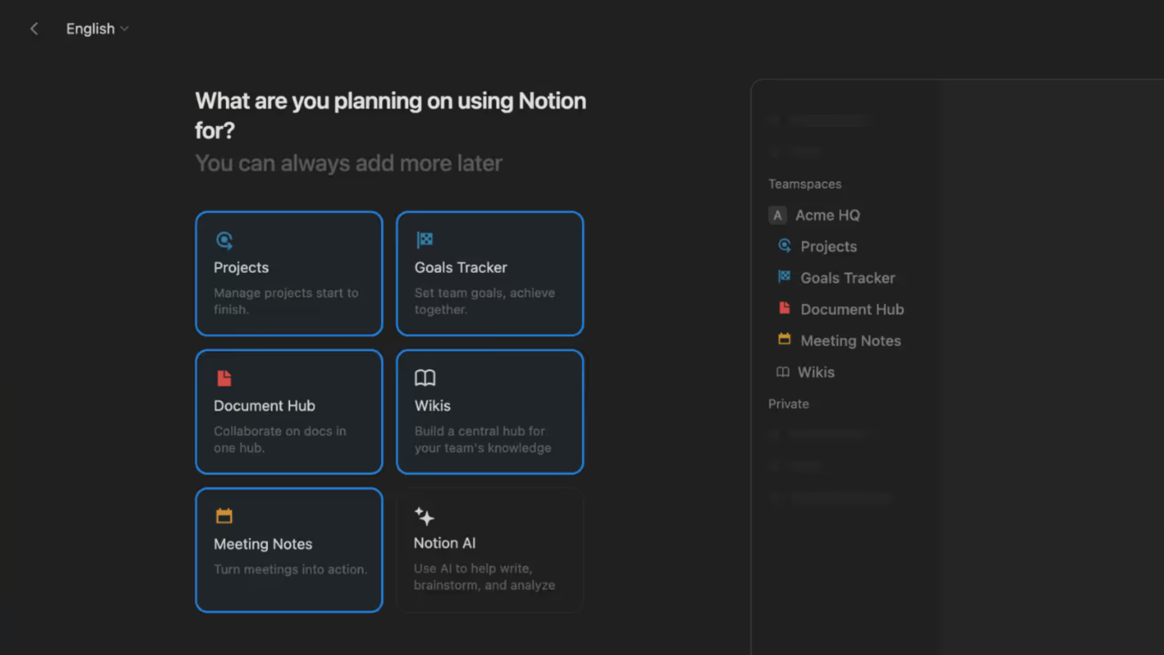
Task: Go back using the back arrow
Action: point(34,28)
